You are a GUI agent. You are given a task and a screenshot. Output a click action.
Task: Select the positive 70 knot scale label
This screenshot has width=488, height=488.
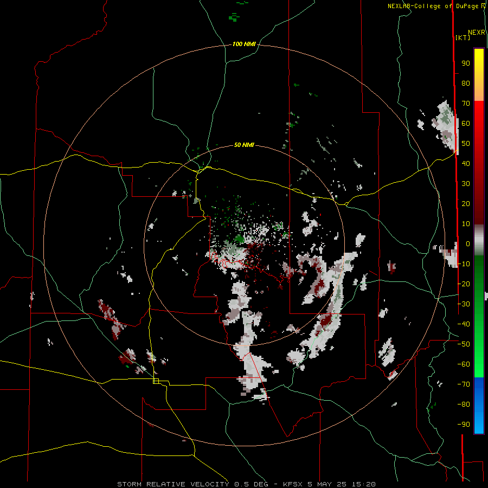[466, 104]
